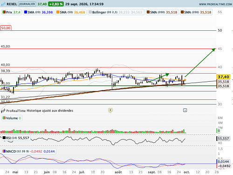Open Bollinger (20 2,5) indicator settings
This screenshot has height=175, width=233.
click(116, 12)
